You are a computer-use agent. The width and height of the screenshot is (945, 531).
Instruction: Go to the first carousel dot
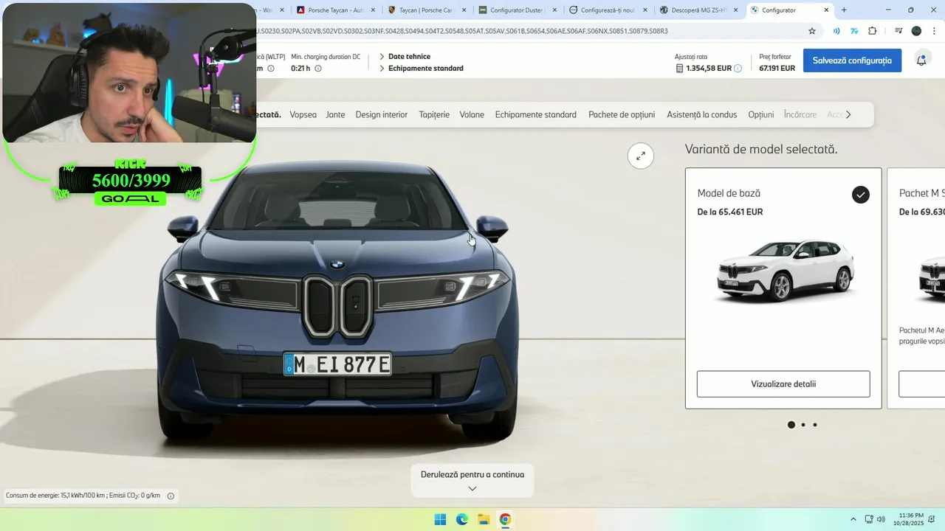click(791, 425)
